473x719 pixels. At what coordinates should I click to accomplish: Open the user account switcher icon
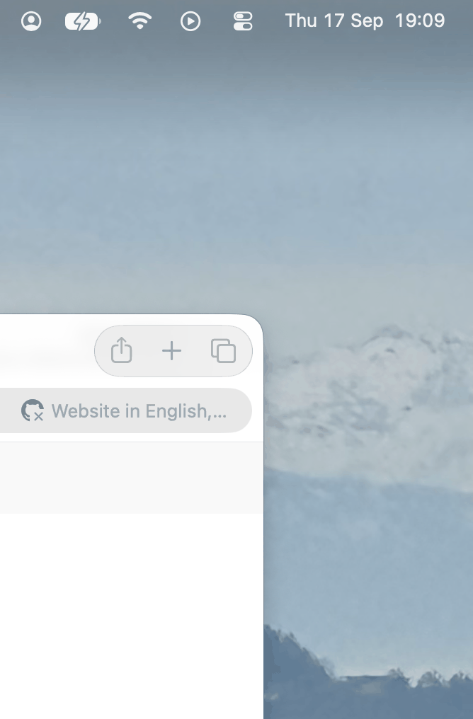click(x=31, y=21)
